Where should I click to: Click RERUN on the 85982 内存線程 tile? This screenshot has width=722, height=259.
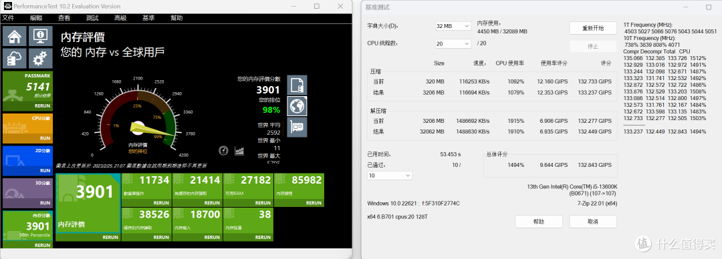click(314, 203)
